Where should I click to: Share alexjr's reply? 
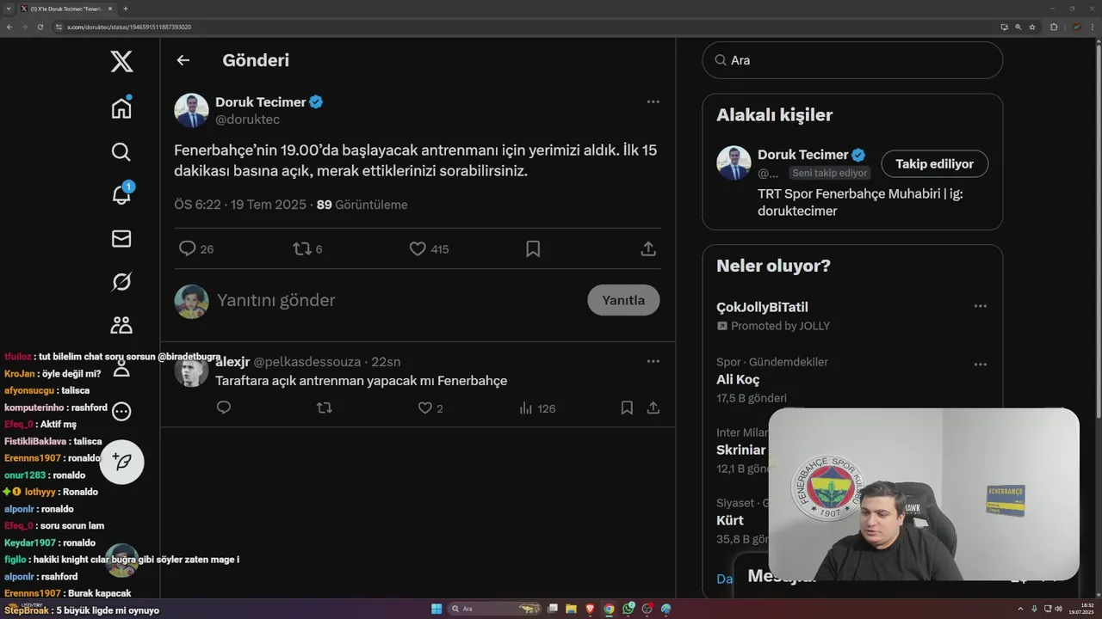tap(653, 408)
